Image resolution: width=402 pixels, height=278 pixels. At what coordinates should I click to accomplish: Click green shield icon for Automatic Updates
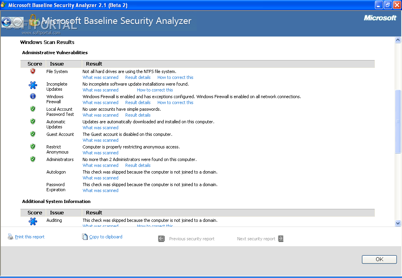[x=33, y=122]
